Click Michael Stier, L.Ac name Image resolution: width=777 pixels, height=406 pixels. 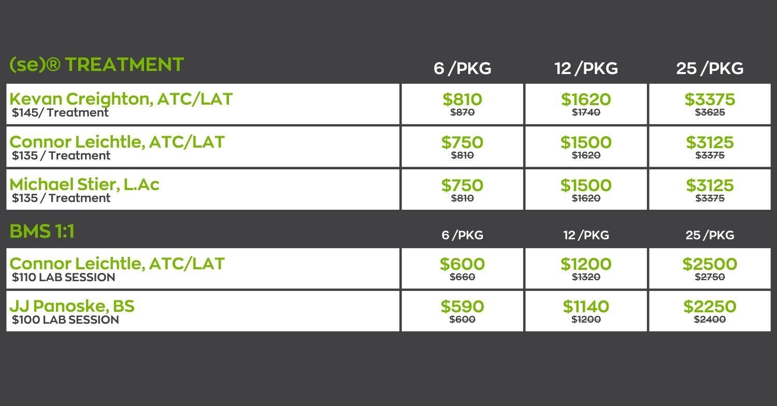(84, 184)
